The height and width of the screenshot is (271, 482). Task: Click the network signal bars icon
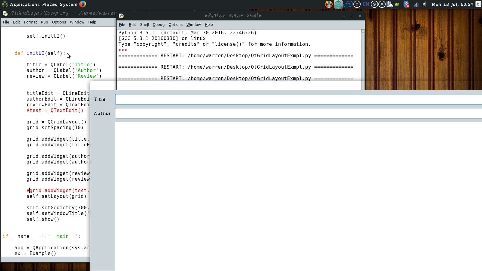416,4
